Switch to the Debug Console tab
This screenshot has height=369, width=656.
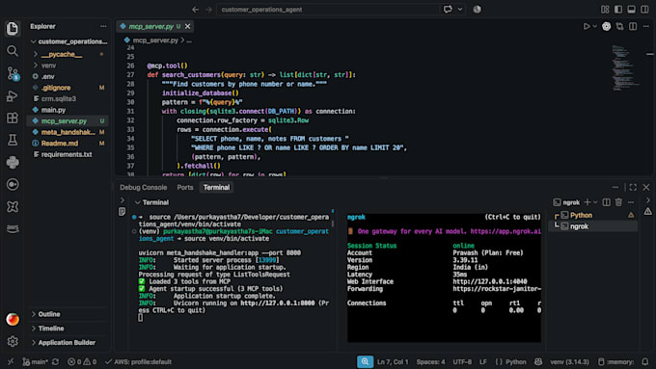144,187
